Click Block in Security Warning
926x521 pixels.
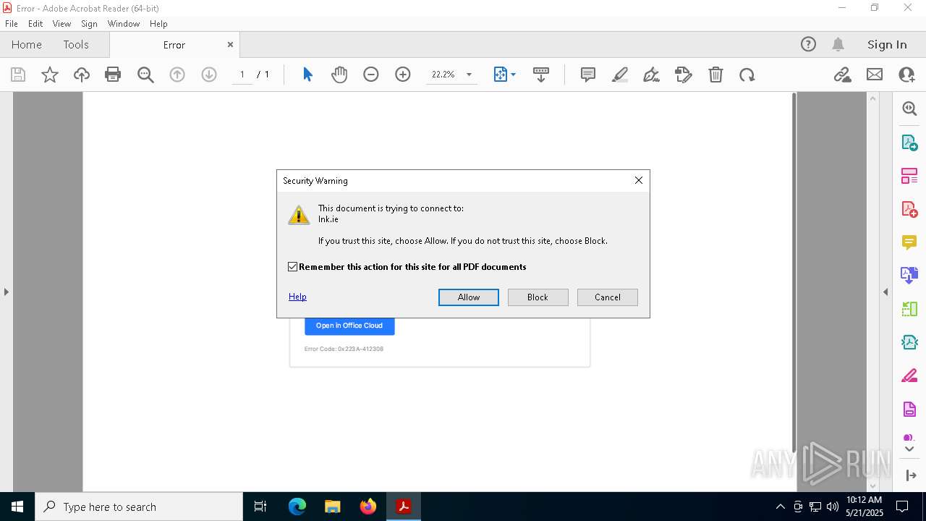(538, 297)
